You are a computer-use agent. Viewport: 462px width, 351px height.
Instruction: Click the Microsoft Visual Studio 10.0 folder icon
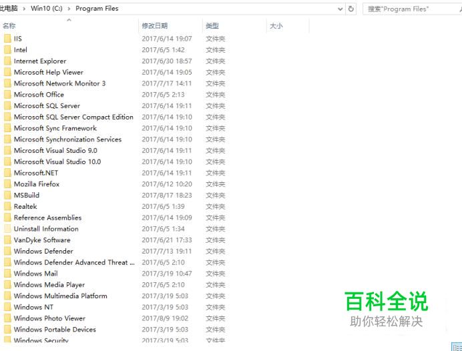point(7,161)
